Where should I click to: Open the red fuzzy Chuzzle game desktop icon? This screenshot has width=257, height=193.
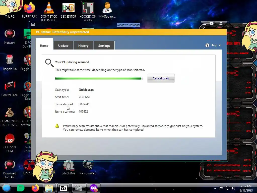click(x=10, y=143)
